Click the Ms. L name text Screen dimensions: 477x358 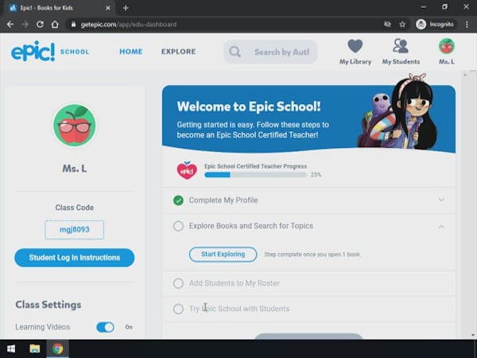pos(75,169)
